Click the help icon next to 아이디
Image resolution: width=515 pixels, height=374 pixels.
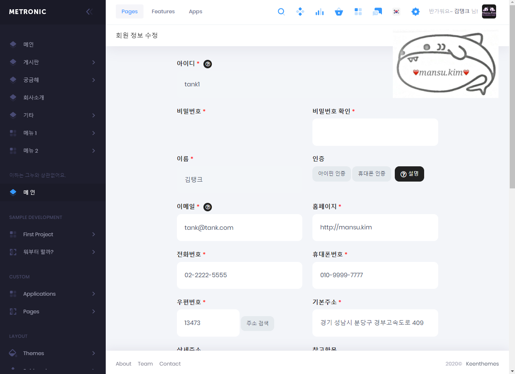(207, 64)
